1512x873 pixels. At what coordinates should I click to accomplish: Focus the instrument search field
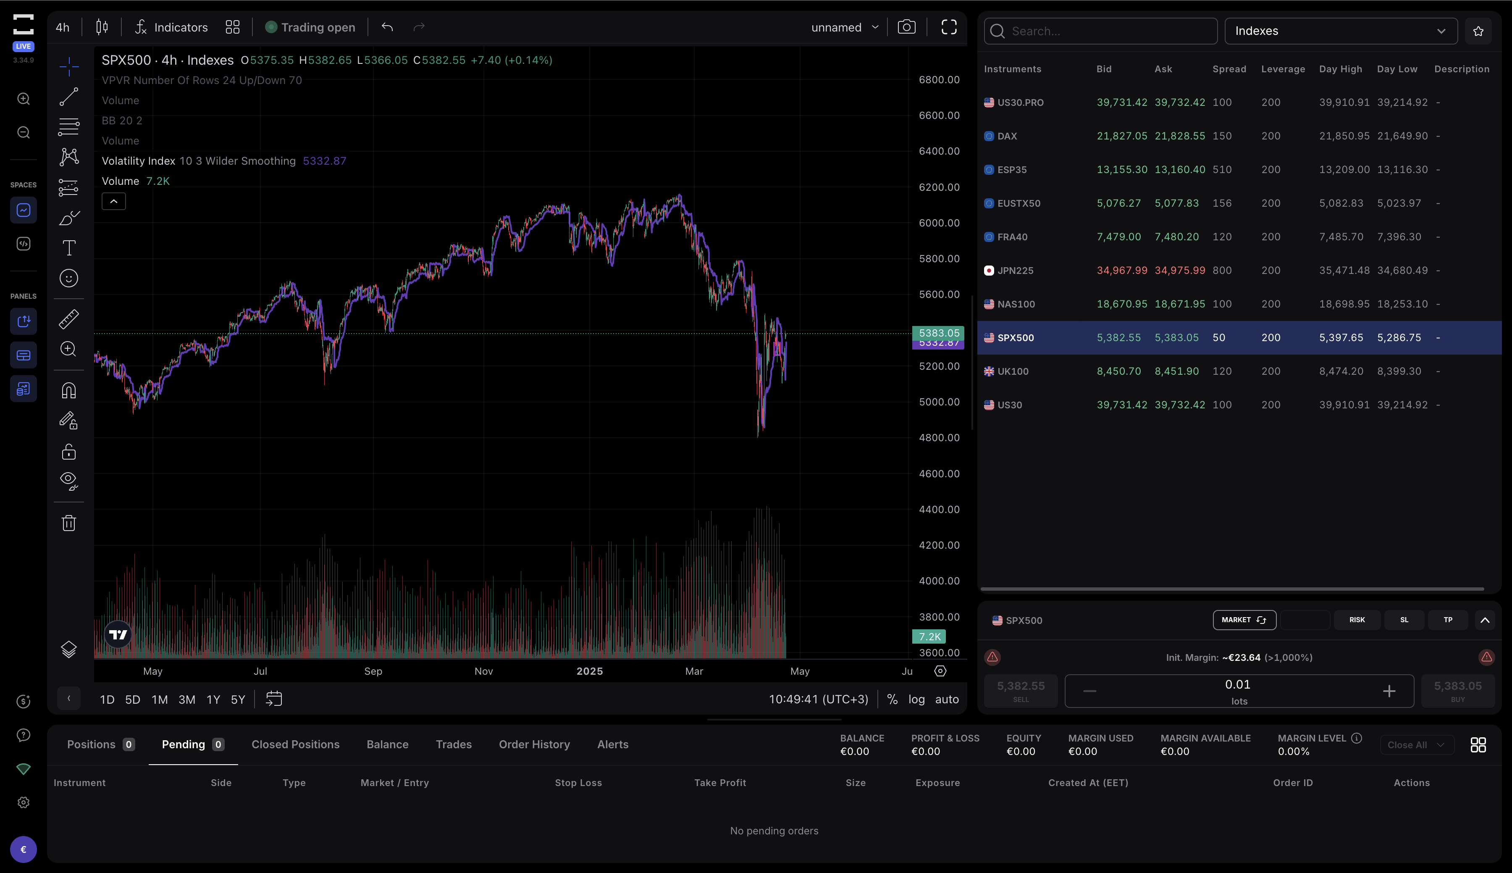1100,31
